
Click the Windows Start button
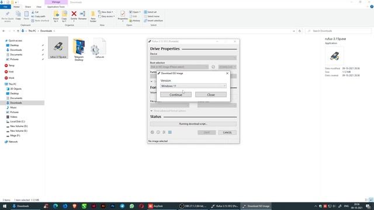tap(5, 206)
